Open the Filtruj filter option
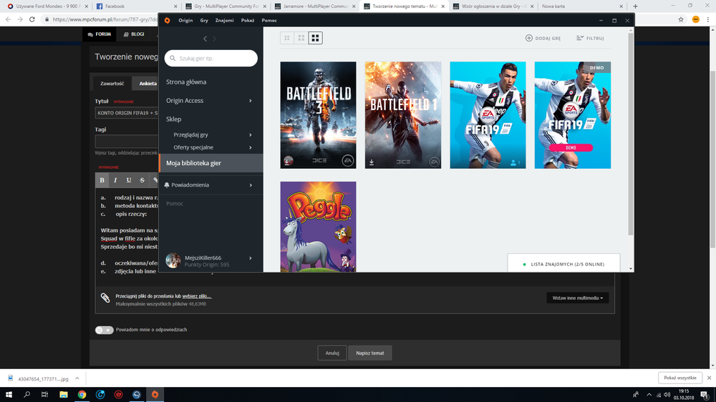 pyautogui.click(x=590, y=38)
